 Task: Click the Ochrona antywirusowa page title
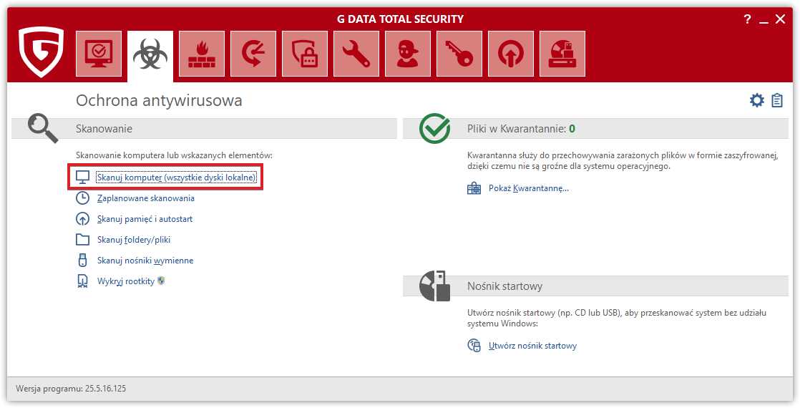pos(159,100)
